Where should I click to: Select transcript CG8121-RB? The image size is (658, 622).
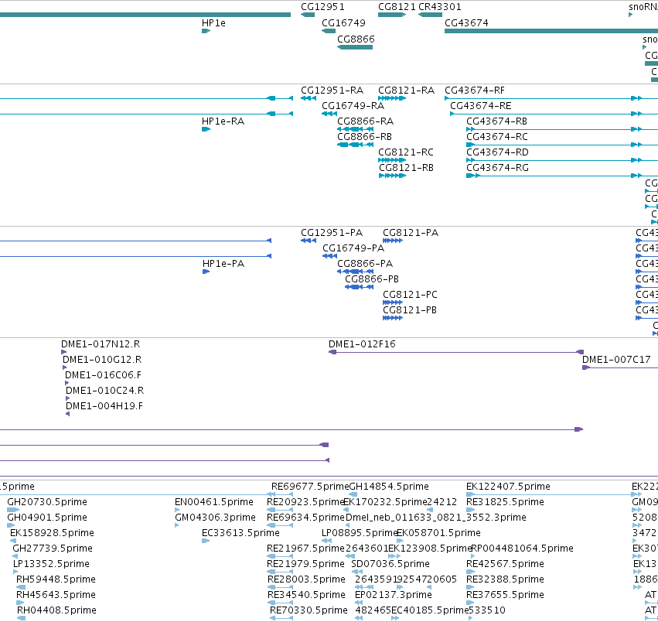[x=406, y=168]
